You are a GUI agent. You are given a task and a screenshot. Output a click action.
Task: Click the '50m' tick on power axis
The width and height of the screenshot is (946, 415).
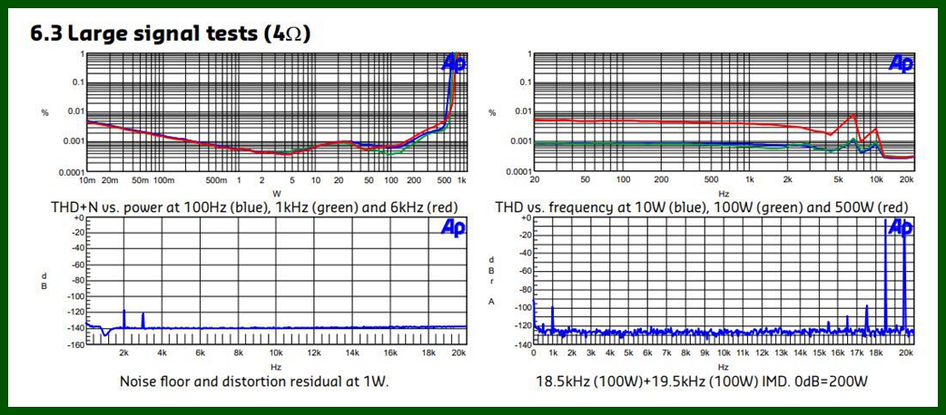click(140, 180)
